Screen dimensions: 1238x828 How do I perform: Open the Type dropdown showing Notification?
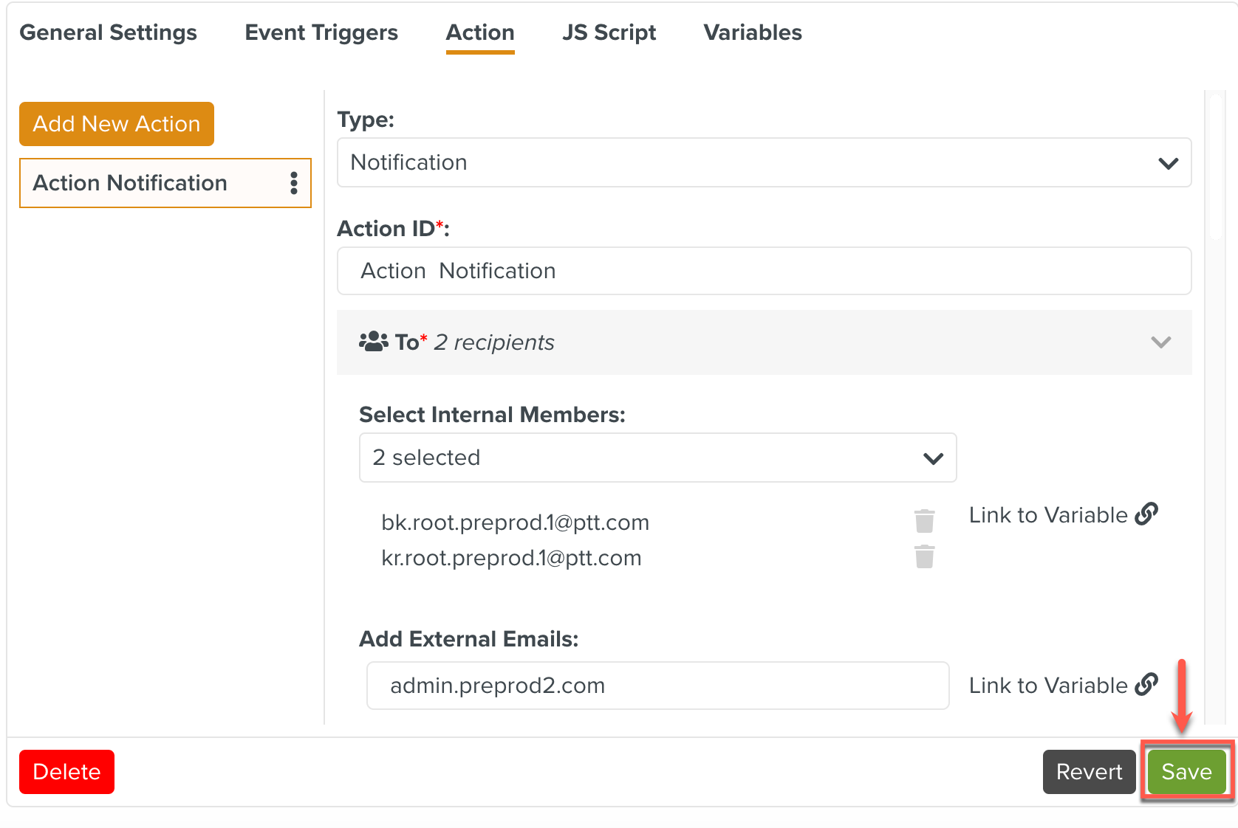click(764, 162)
